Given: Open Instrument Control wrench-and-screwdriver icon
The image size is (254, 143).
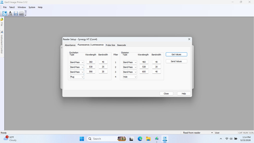Looking at the screenshot, I should point(2,32).
